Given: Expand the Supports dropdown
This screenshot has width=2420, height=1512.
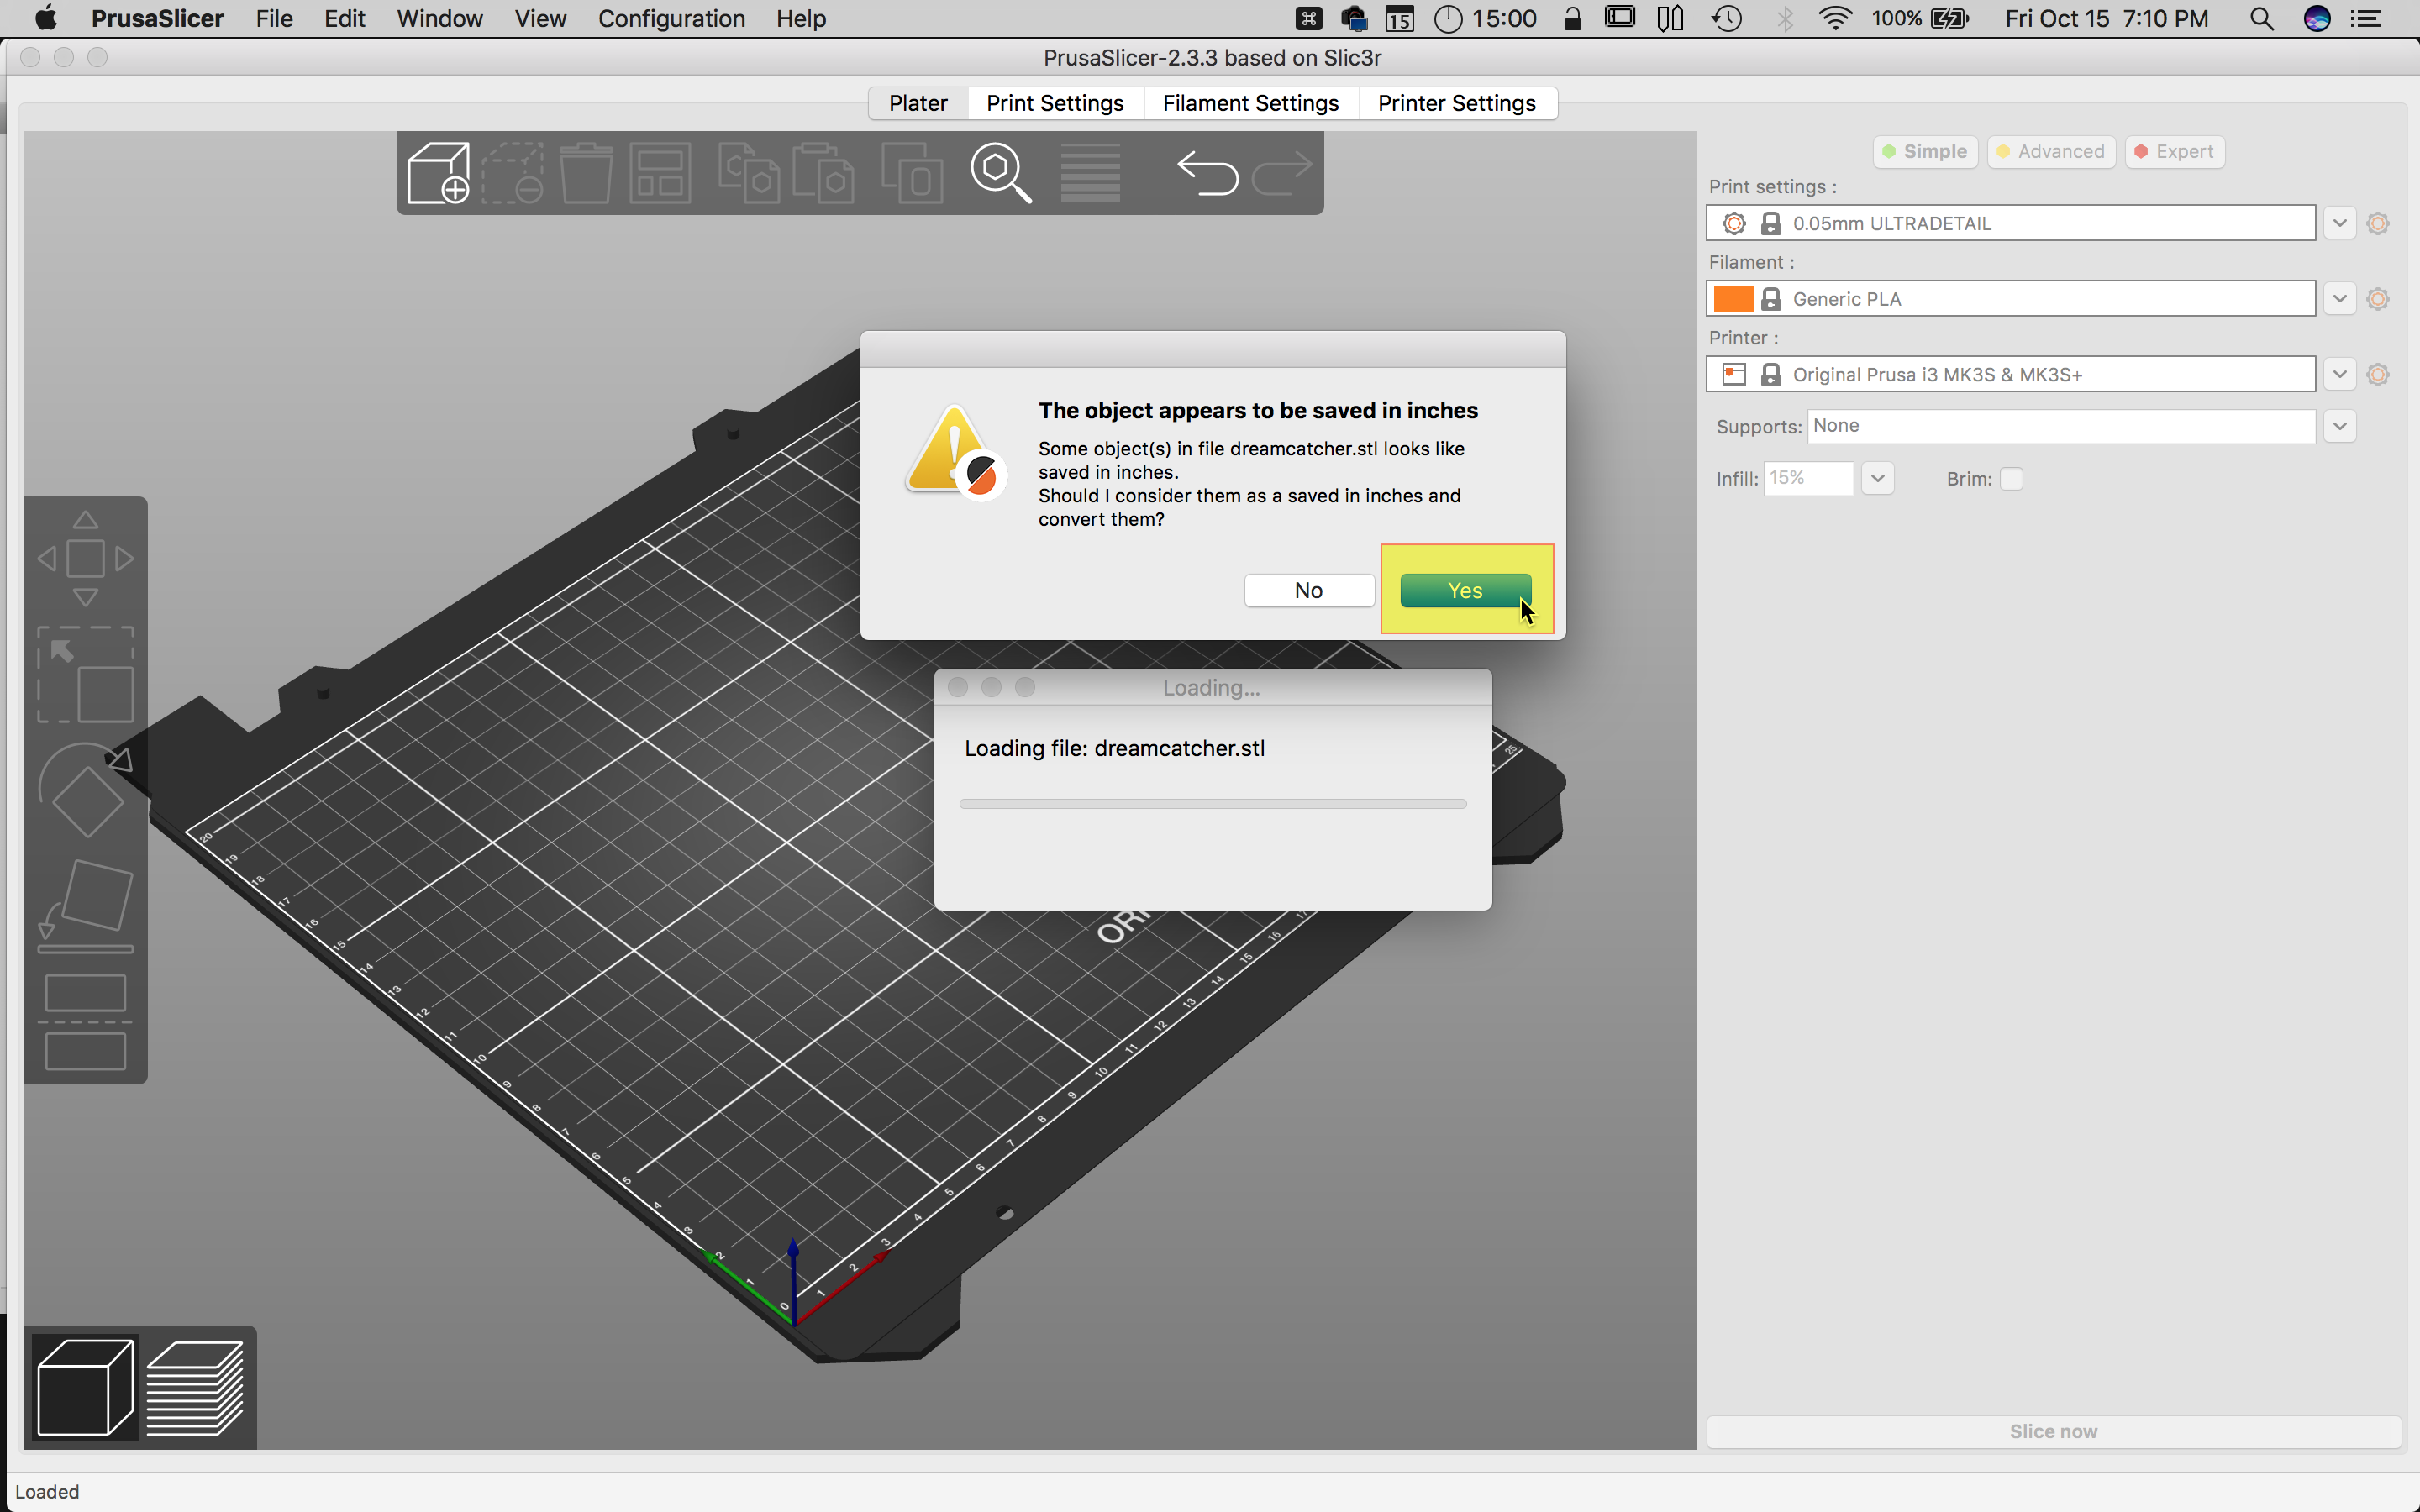Looking at the screenshot, I should 2339,426.
